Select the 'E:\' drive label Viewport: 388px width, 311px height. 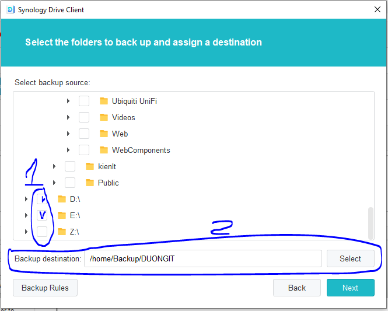(75, 215)
